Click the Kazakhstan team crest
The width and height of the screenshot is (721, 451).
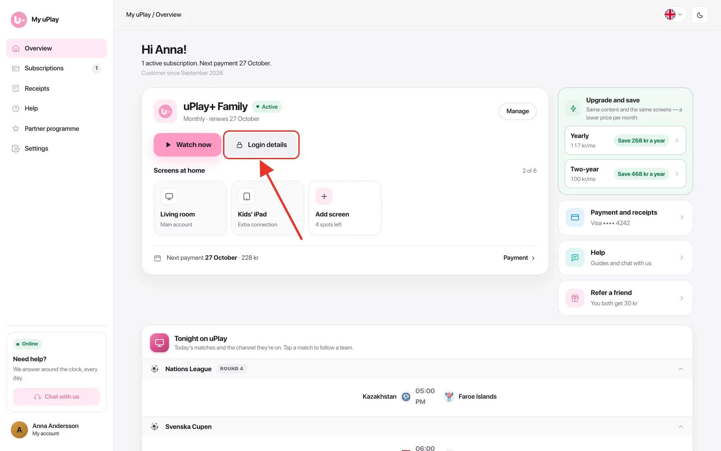click(406, 397)
